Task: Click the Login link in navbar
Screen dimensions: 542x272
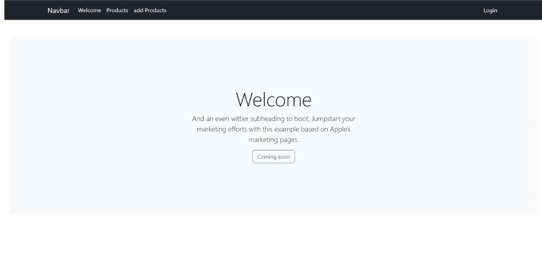Action: coord(490,11)
